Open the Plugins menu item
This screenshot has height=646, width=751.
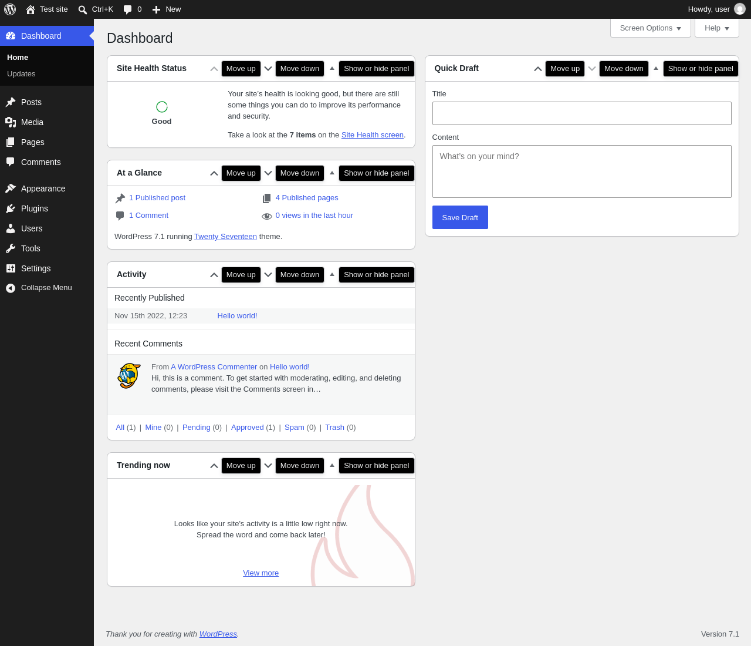pyautogui.click(x=47, y=208)
